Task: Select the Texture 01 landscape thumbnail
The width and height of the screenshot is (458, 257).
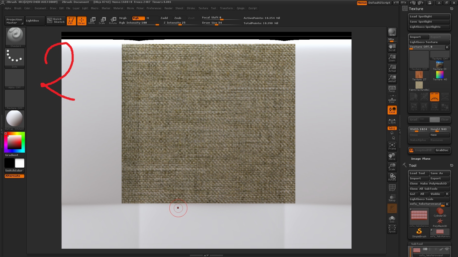Action: (x=440, y=66)
